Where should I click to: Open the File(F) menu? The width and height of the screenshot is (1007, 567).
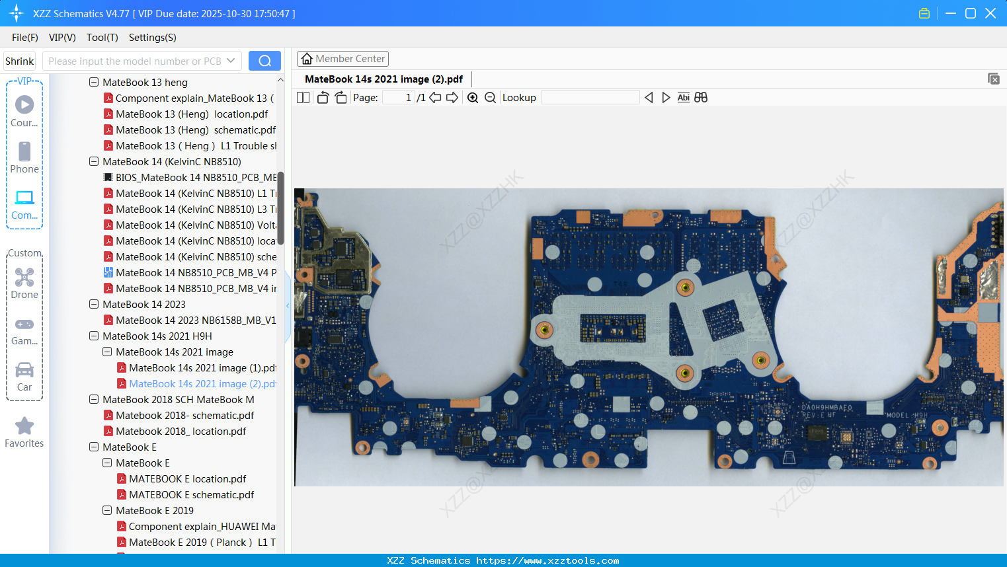[25, 38]
